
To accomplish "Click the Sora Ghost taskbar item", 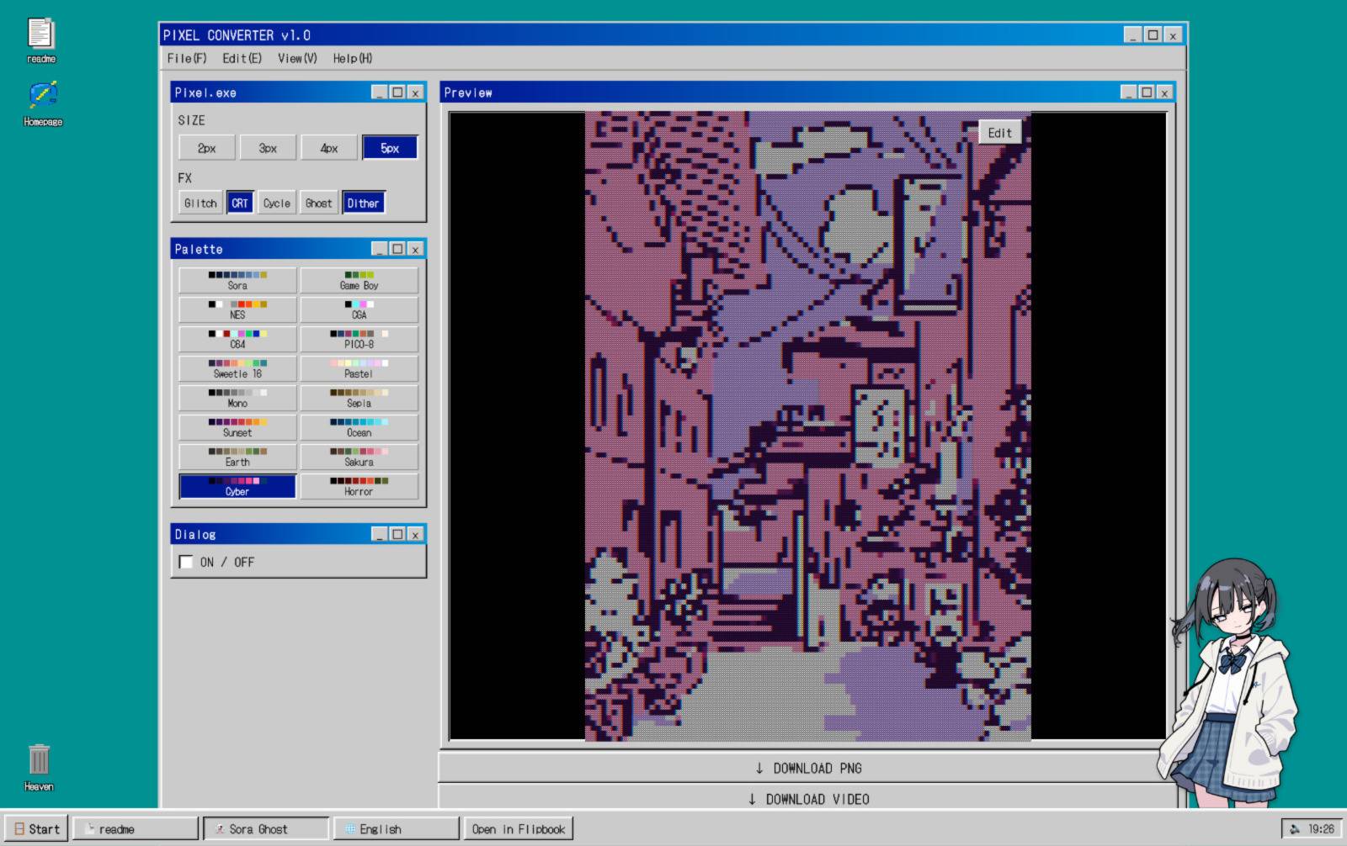I will tap(266, 829).
